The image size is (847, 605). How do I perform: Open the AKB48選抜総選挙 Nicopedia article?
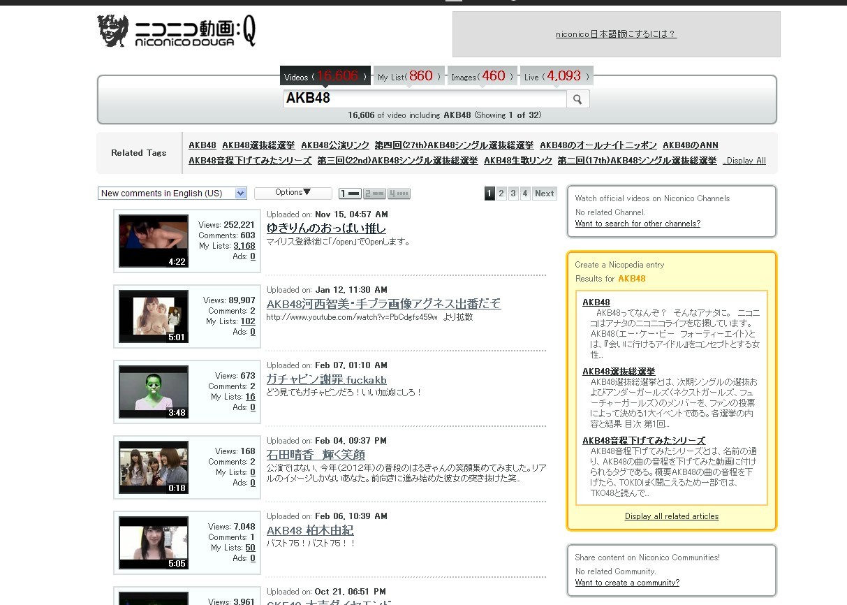coord(619,372)
